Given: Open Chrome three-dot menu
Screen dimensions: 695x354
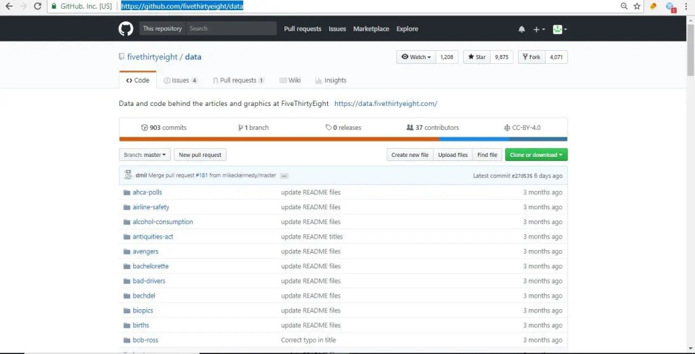Looking at the screenshot, I should [686, 6].
